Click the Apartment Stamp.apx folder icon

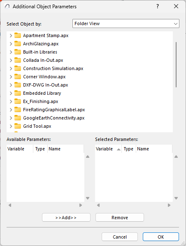point(18,35)
